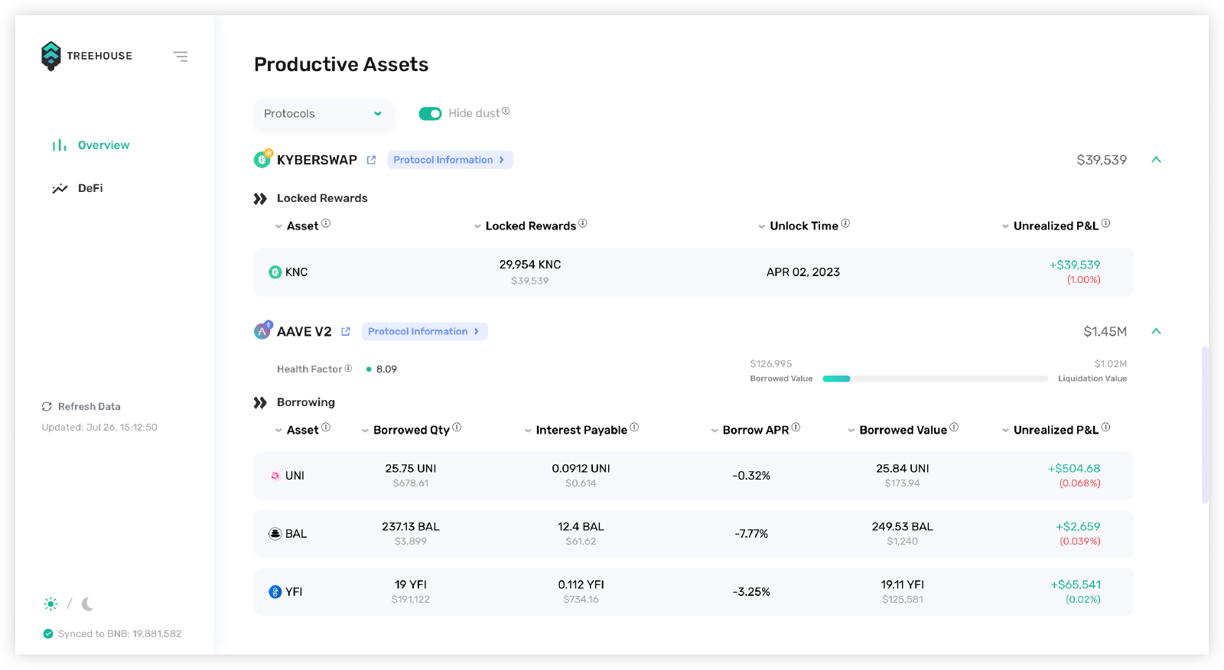Open Aave V2 external link icon
The height and width of the screenshot is (670, 1224).
[346, 331]
